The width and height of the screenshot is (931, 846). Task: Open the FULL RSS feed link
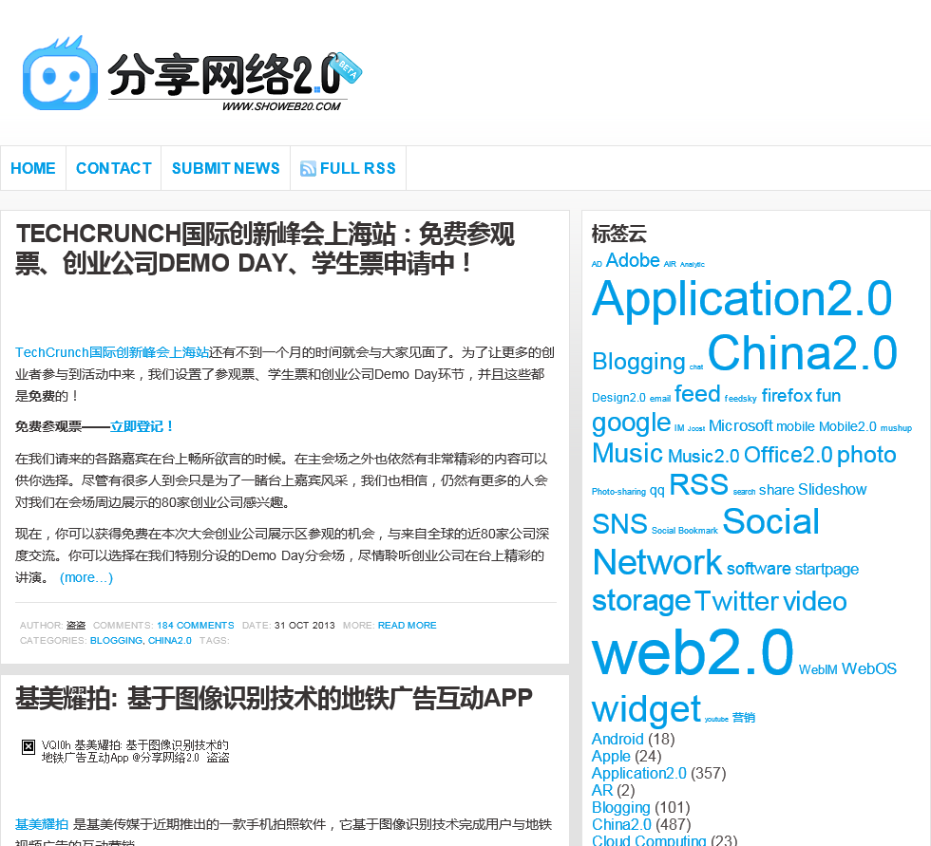point(357,168)
